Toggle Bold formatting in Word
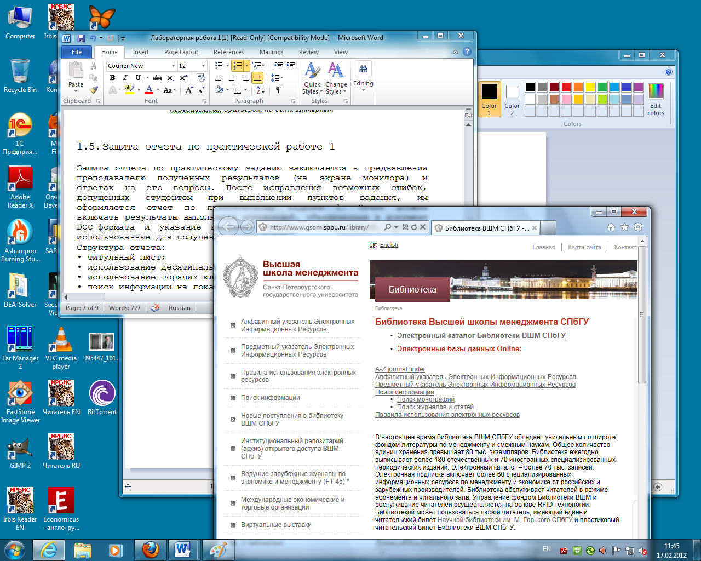Viewport: 701px width, 561px height. 112,78
